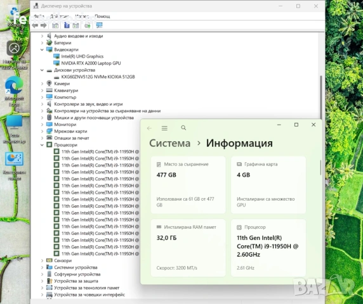Select Контролери за звук, видео и игри
Screen dimensions: 363x304
(x=88, y=104)
